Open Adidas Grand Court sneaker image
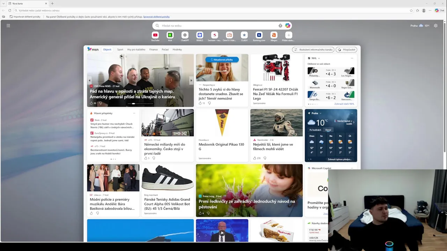The width and height of the screenshot is (447, 251). point(168,178)
